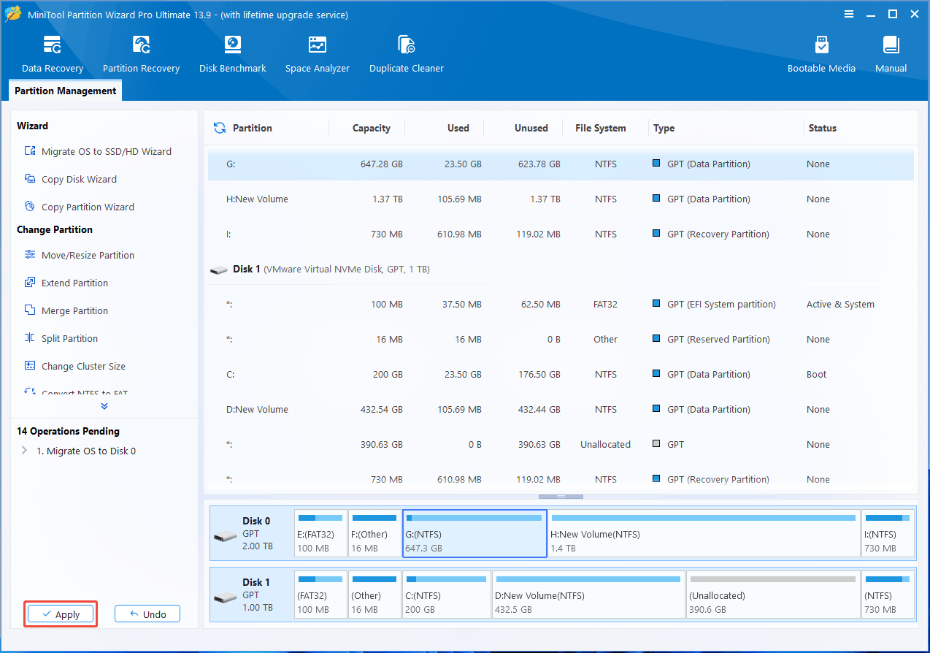Choose Change Cluster Size
Viewport: 930px width, 653px height.
tap(74, 366)
